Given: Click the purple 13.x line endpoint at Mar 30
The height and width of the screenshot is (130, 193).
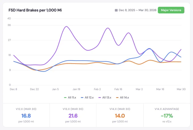Looking at the screenshot, I should (x=181, y=49).
